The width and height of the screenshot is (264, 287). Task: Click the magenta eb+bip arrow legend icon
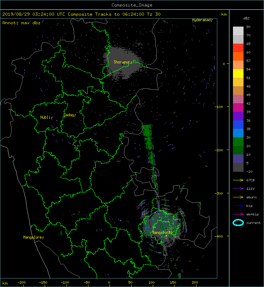tap(238, 214)
